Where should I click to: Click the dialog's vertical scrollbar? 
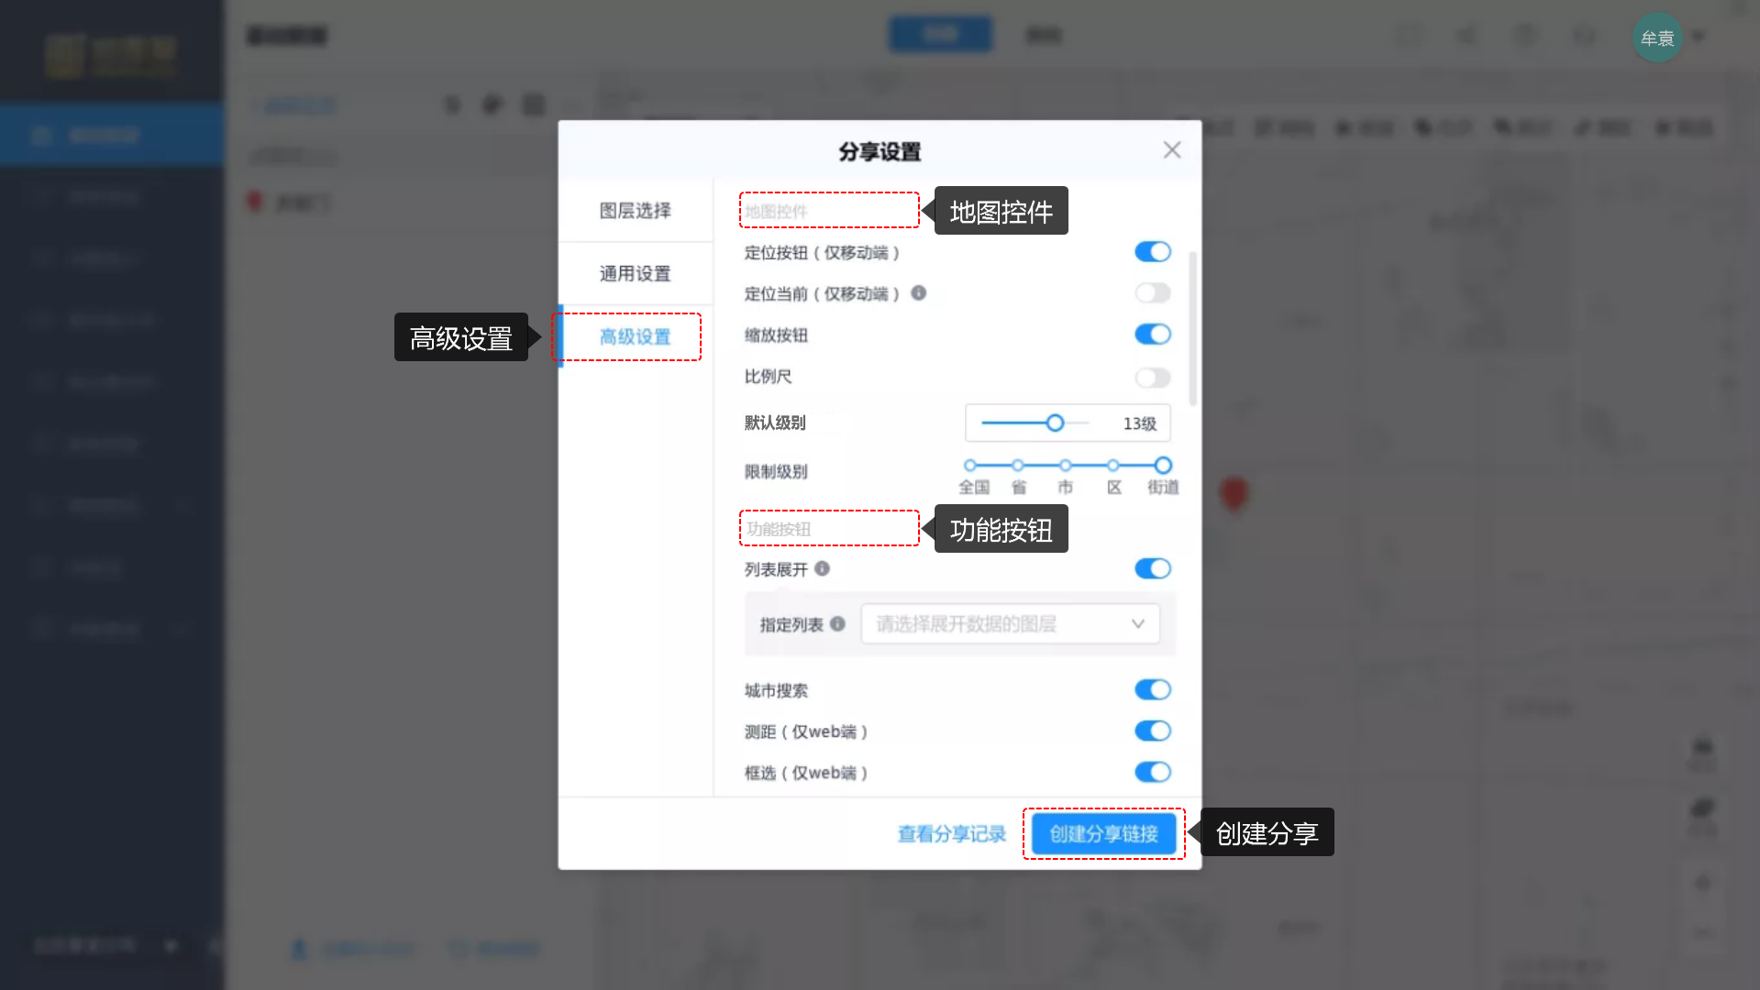click(1192, 328)
